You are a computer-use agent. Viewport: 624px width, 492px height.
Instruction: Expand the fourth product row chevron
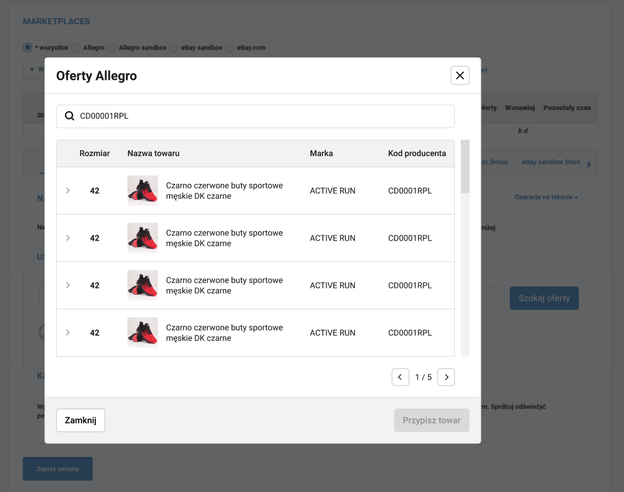click(x=68, y=332)
